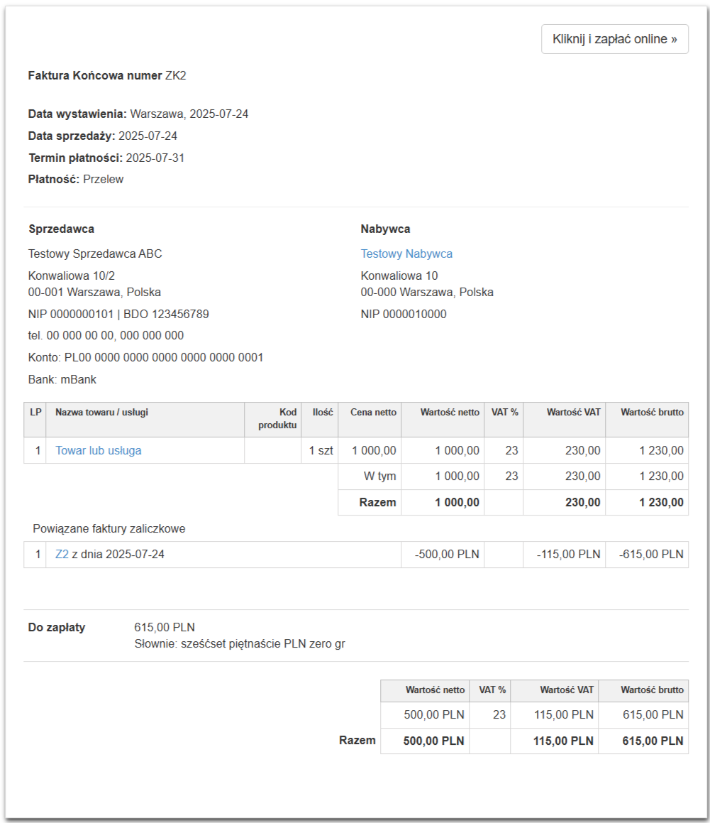Screen dimensions: 710x823
Task: Click 'Razem' label beside summary table
Action: coord(357,740)
